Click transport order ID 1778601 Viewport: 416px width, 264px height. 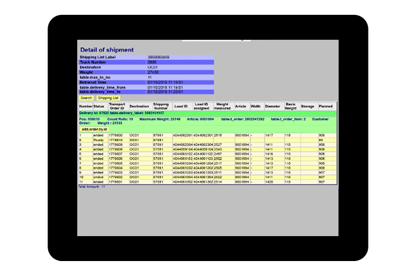pyautogui.click(x=116, y=182)
